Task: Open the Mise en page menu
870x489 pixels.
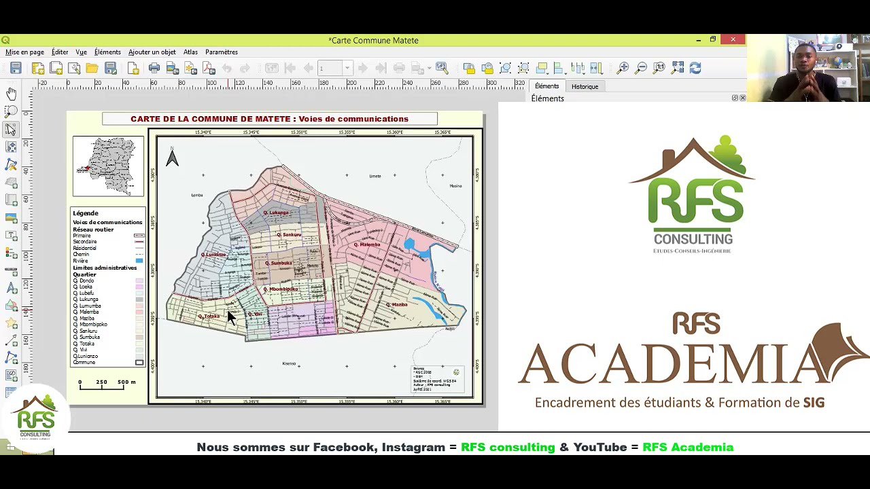Action: (x=25, y=52)
